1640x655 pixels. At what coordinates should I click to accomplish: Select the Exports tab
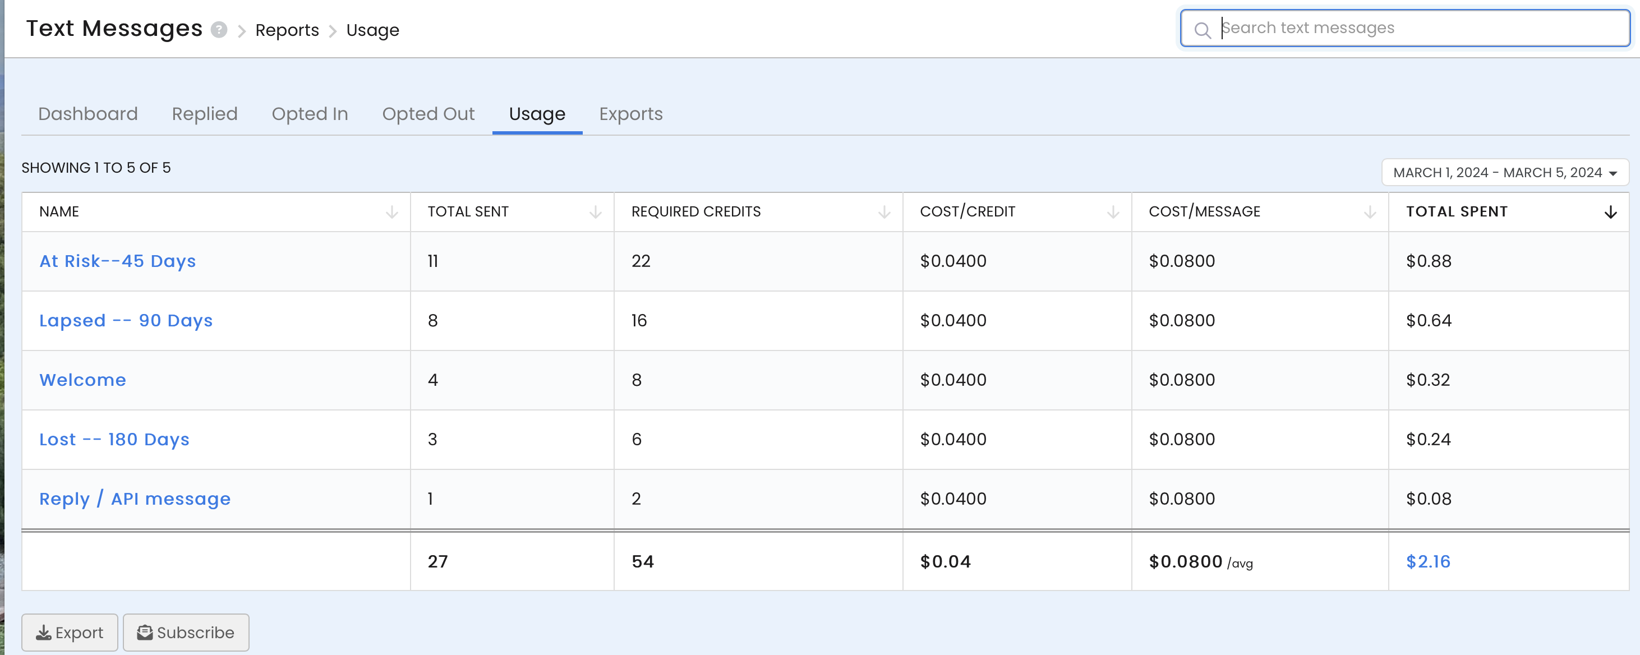click(630, 114)
